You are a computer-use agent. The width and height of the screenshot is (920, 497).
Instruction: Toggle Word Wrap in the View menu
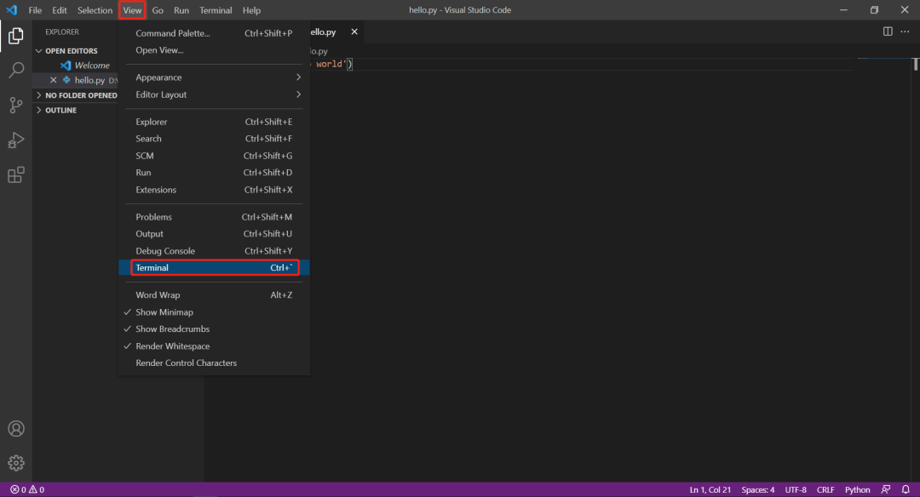click(x=214, y=295)
